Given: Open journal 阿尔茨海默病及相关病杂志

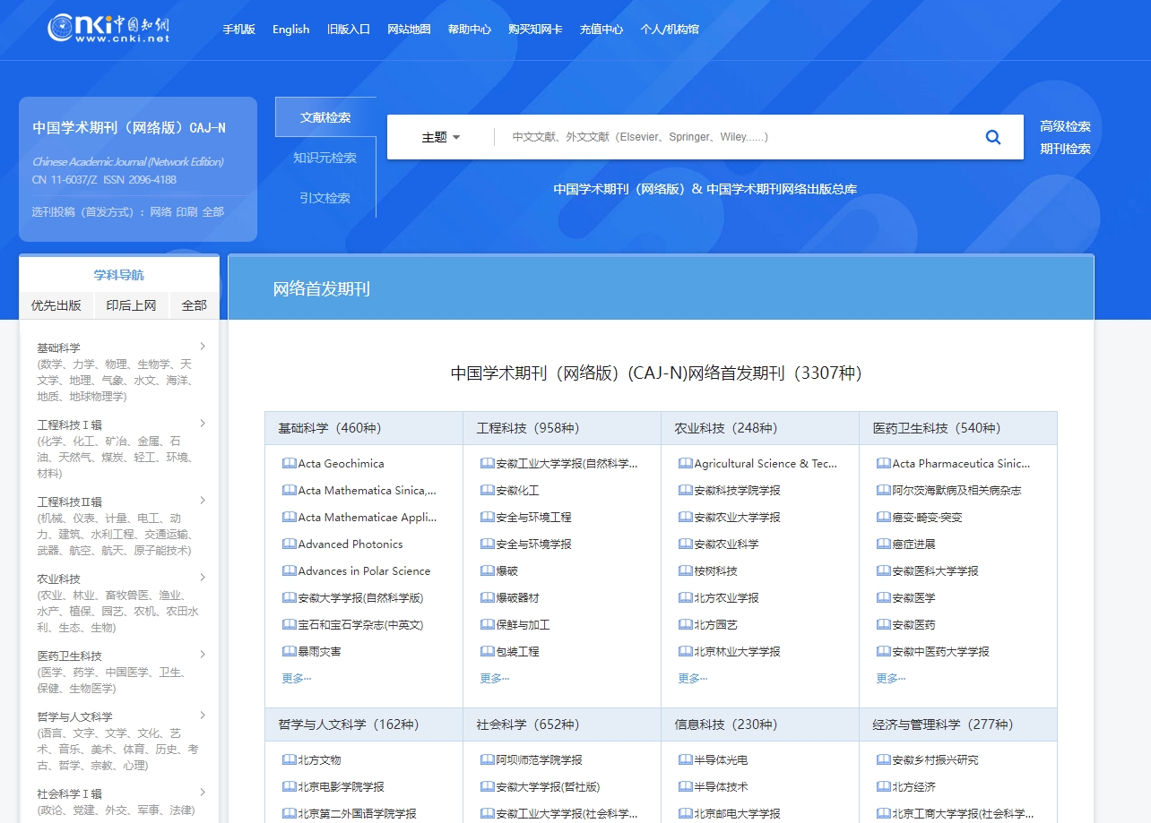Looking at the screenshot, I should coord(956,491).
